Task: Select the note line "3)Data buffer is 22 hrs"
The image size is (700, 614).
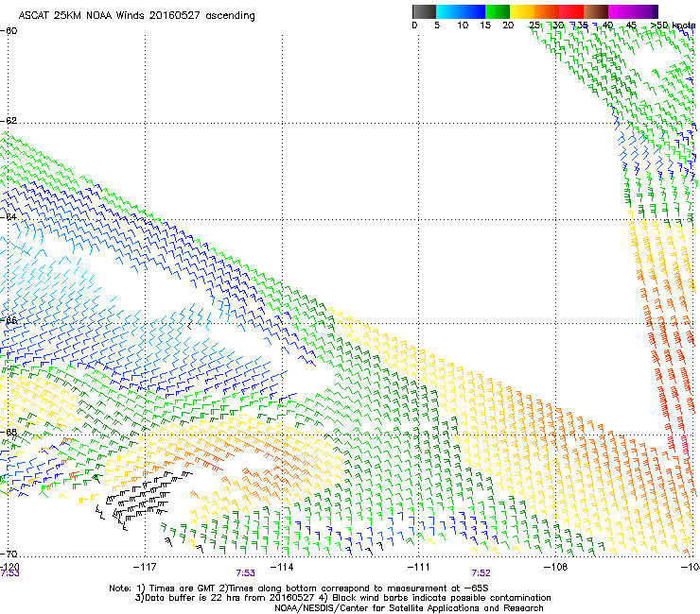Action: pyautogui.click(x=343, y=598)
